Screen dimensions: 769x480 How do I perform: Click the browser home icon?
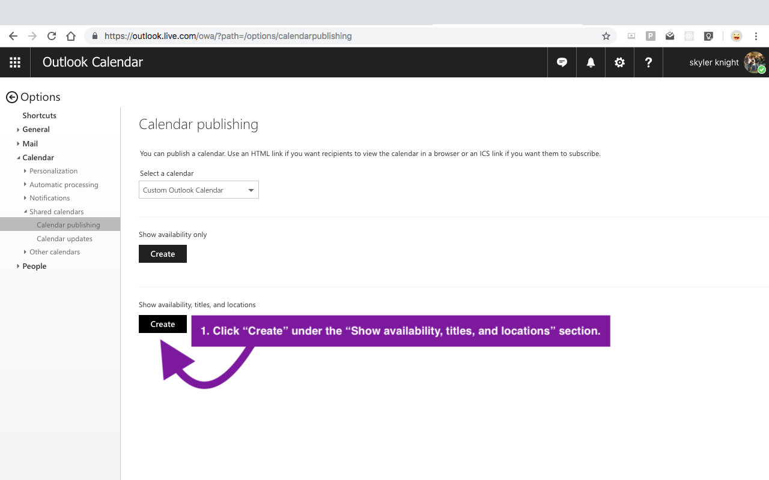tap(71, 36)
